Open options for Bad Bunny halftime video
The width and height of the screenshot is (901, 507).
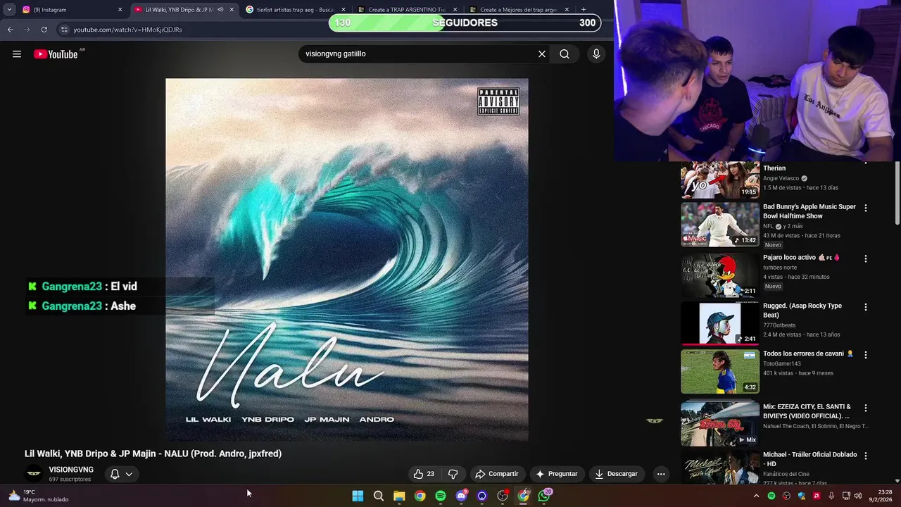point(866,208)
